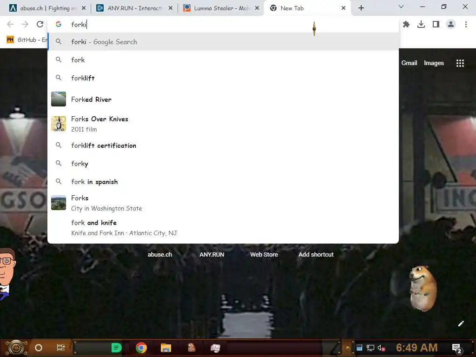Image resolution: width=476 pixels, height=357 pixels.
Task: Close the Lumma Stealer tab
Action: pyautogui.click(x=257, y=8)
